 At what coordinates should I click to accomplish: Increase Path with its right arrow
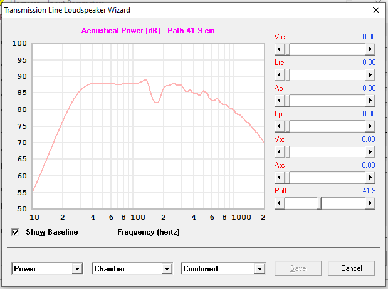370,203
